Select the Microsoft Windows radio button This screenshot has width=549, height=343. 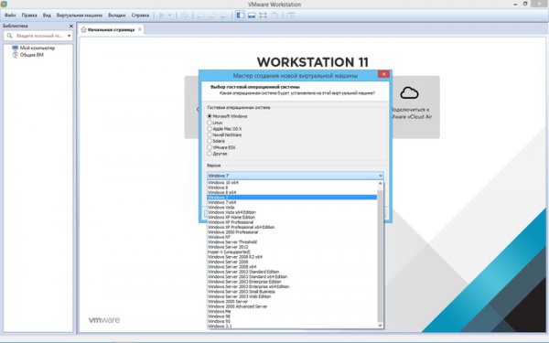[210, 116]
